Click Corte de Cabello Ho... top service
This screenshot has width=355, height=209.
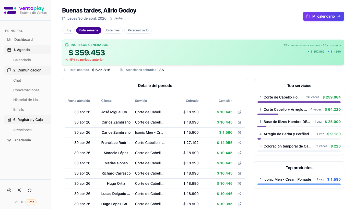tap(282, 97)
